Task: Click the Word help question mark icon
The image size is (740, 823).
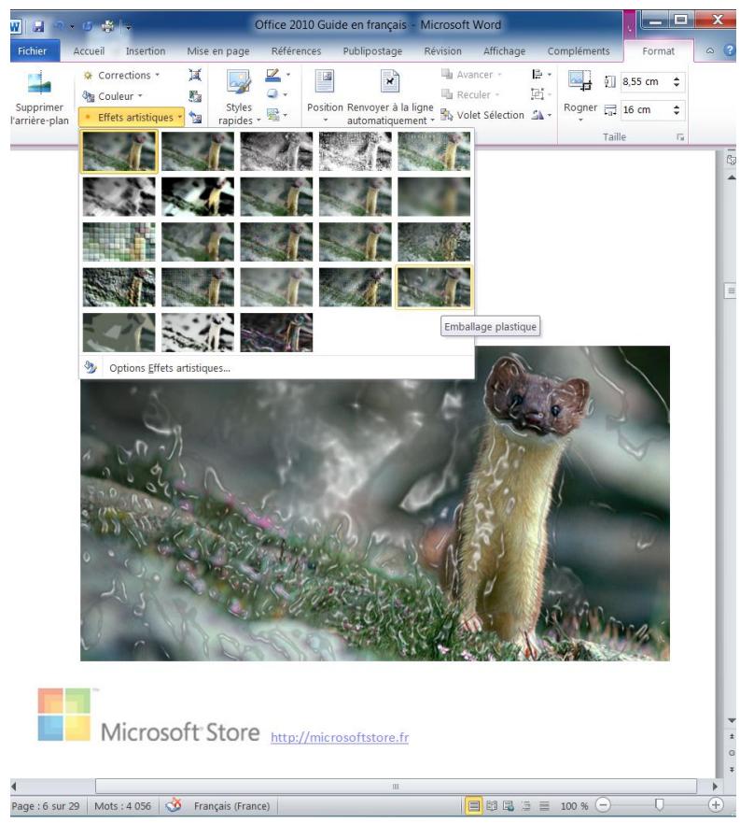Action: click(729, 50)
